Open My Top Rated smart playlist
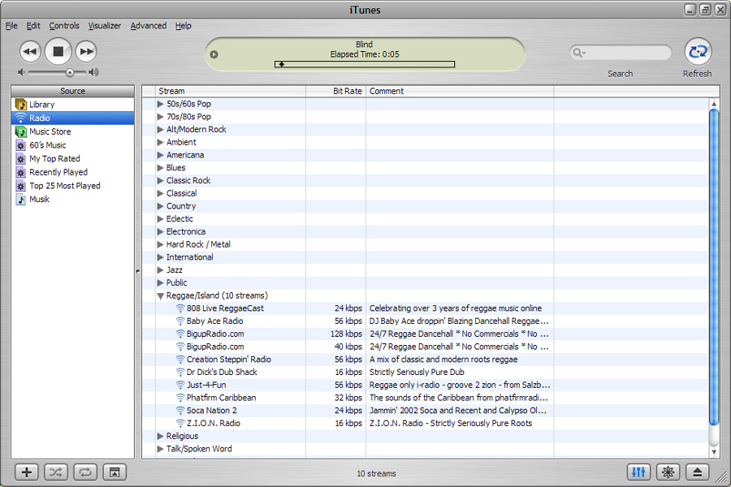731x487 pixels. tap(73, 158)
